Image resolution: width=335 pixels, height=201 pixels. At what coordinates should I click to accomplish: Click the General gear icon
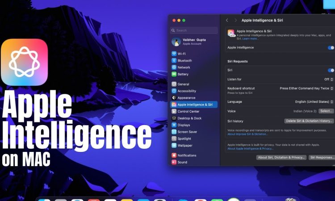(x=174, y=84)
